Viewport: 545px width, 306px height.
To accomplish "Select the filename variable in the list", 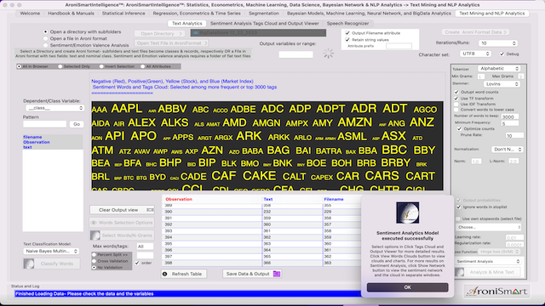I will pos(32,137).
